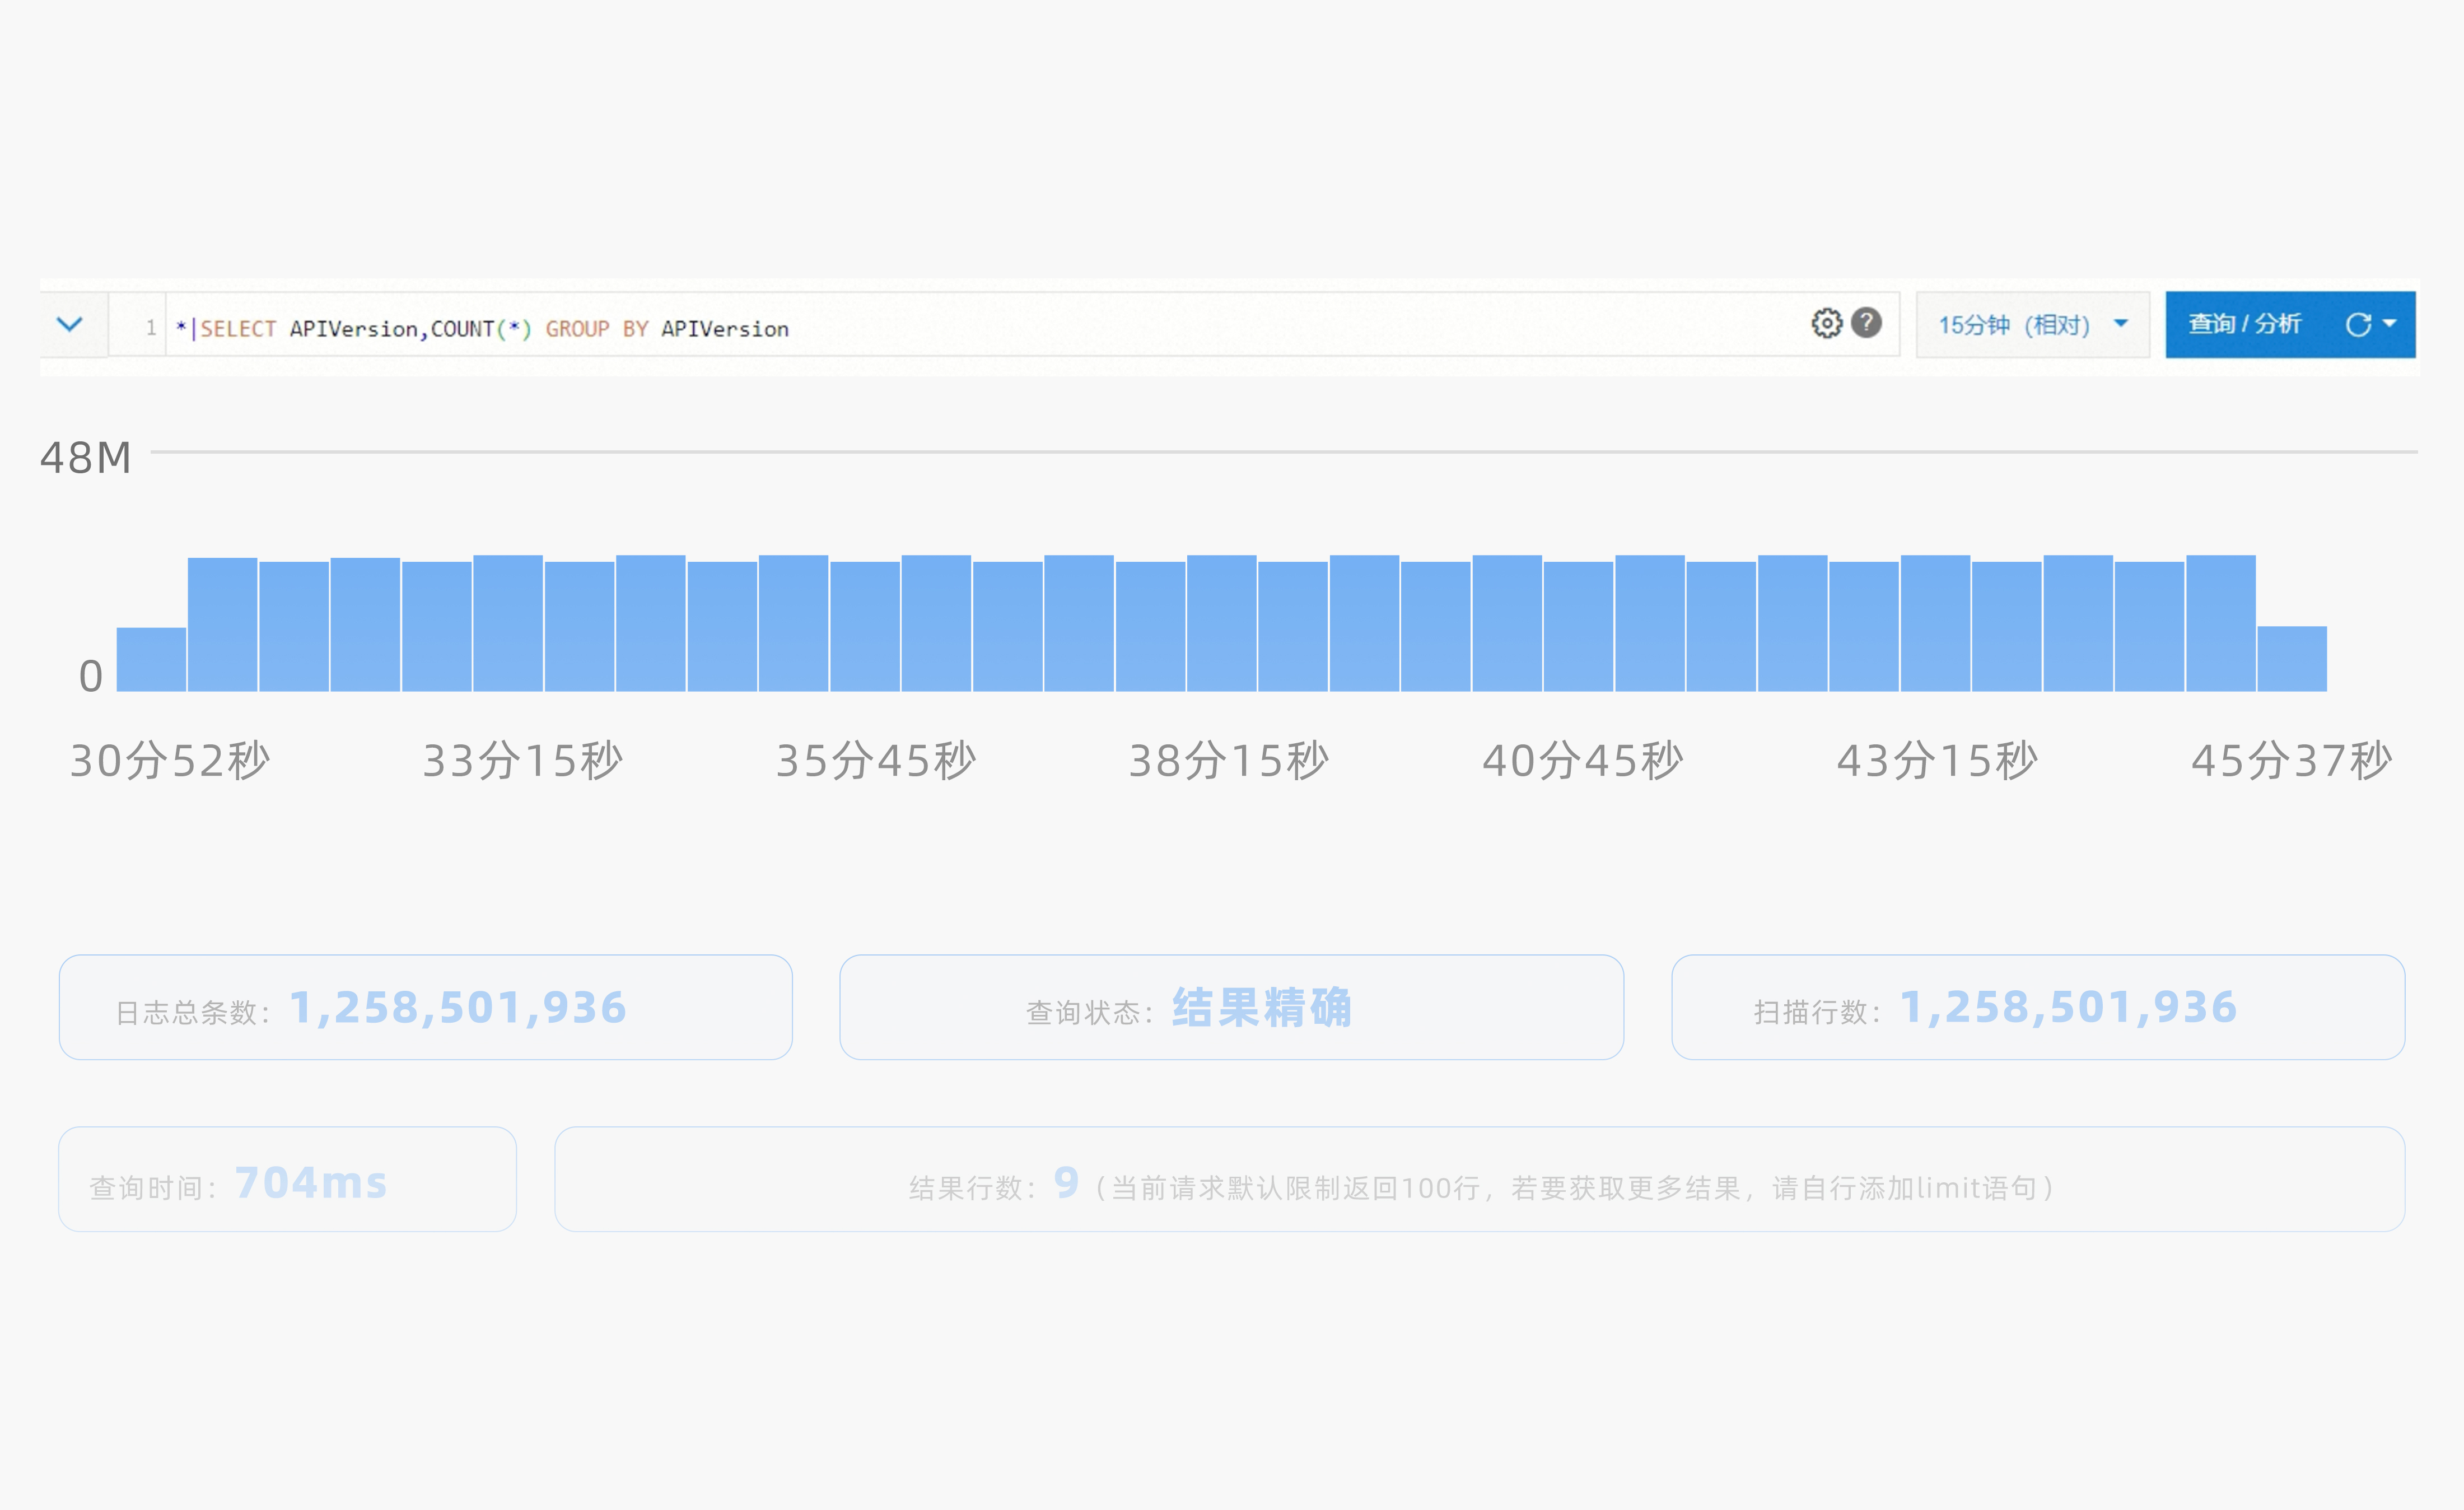Click histogram bar above 43分15秒 label

tap(1935, 622)
